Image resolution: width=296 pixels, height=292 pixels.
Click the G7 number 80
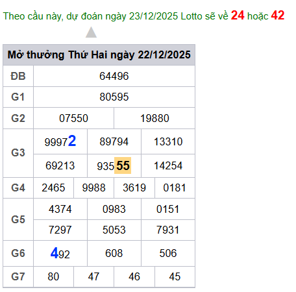pyautogui.click(x=53, y=276)
